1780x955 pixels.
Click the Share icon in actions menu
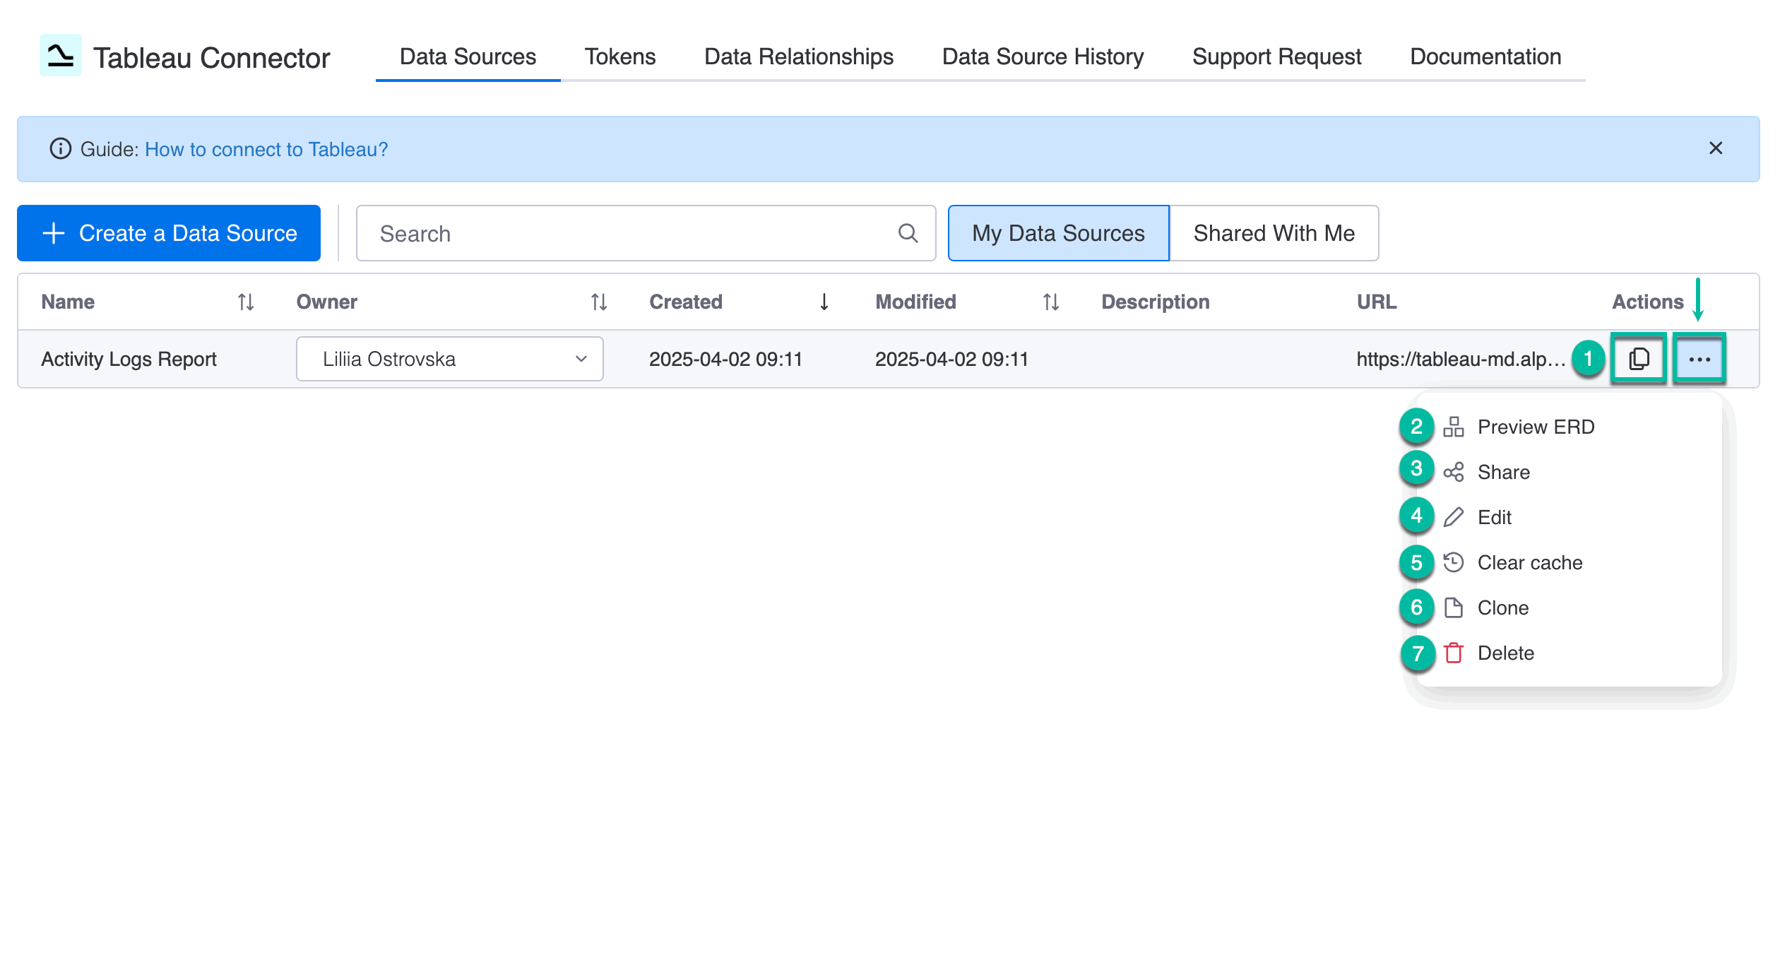pyautogui.click(x=1454, y=472)
